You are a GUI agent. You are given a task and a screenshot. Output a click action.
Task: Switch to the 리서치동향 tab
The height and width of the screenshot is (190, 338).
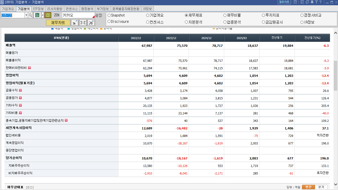tap(55, 9)
